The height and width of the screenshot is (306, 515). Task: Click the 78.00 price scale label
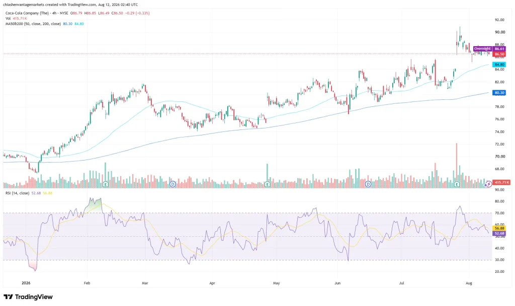click(x=499, y=107)
